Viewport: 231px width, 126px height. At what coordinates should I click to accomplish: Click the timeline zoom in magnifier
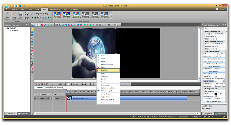pos(36,84)
